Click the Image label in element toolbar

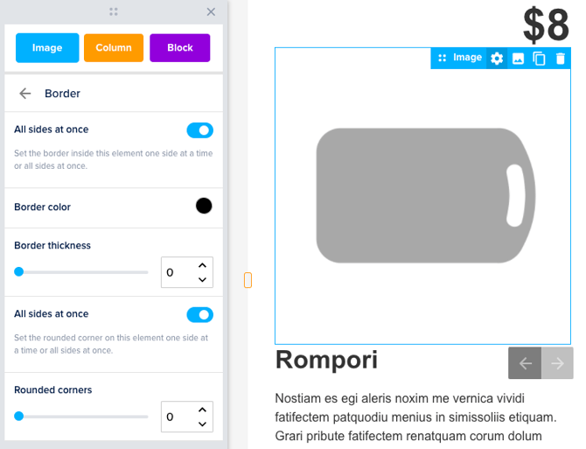tap(467, 58)
